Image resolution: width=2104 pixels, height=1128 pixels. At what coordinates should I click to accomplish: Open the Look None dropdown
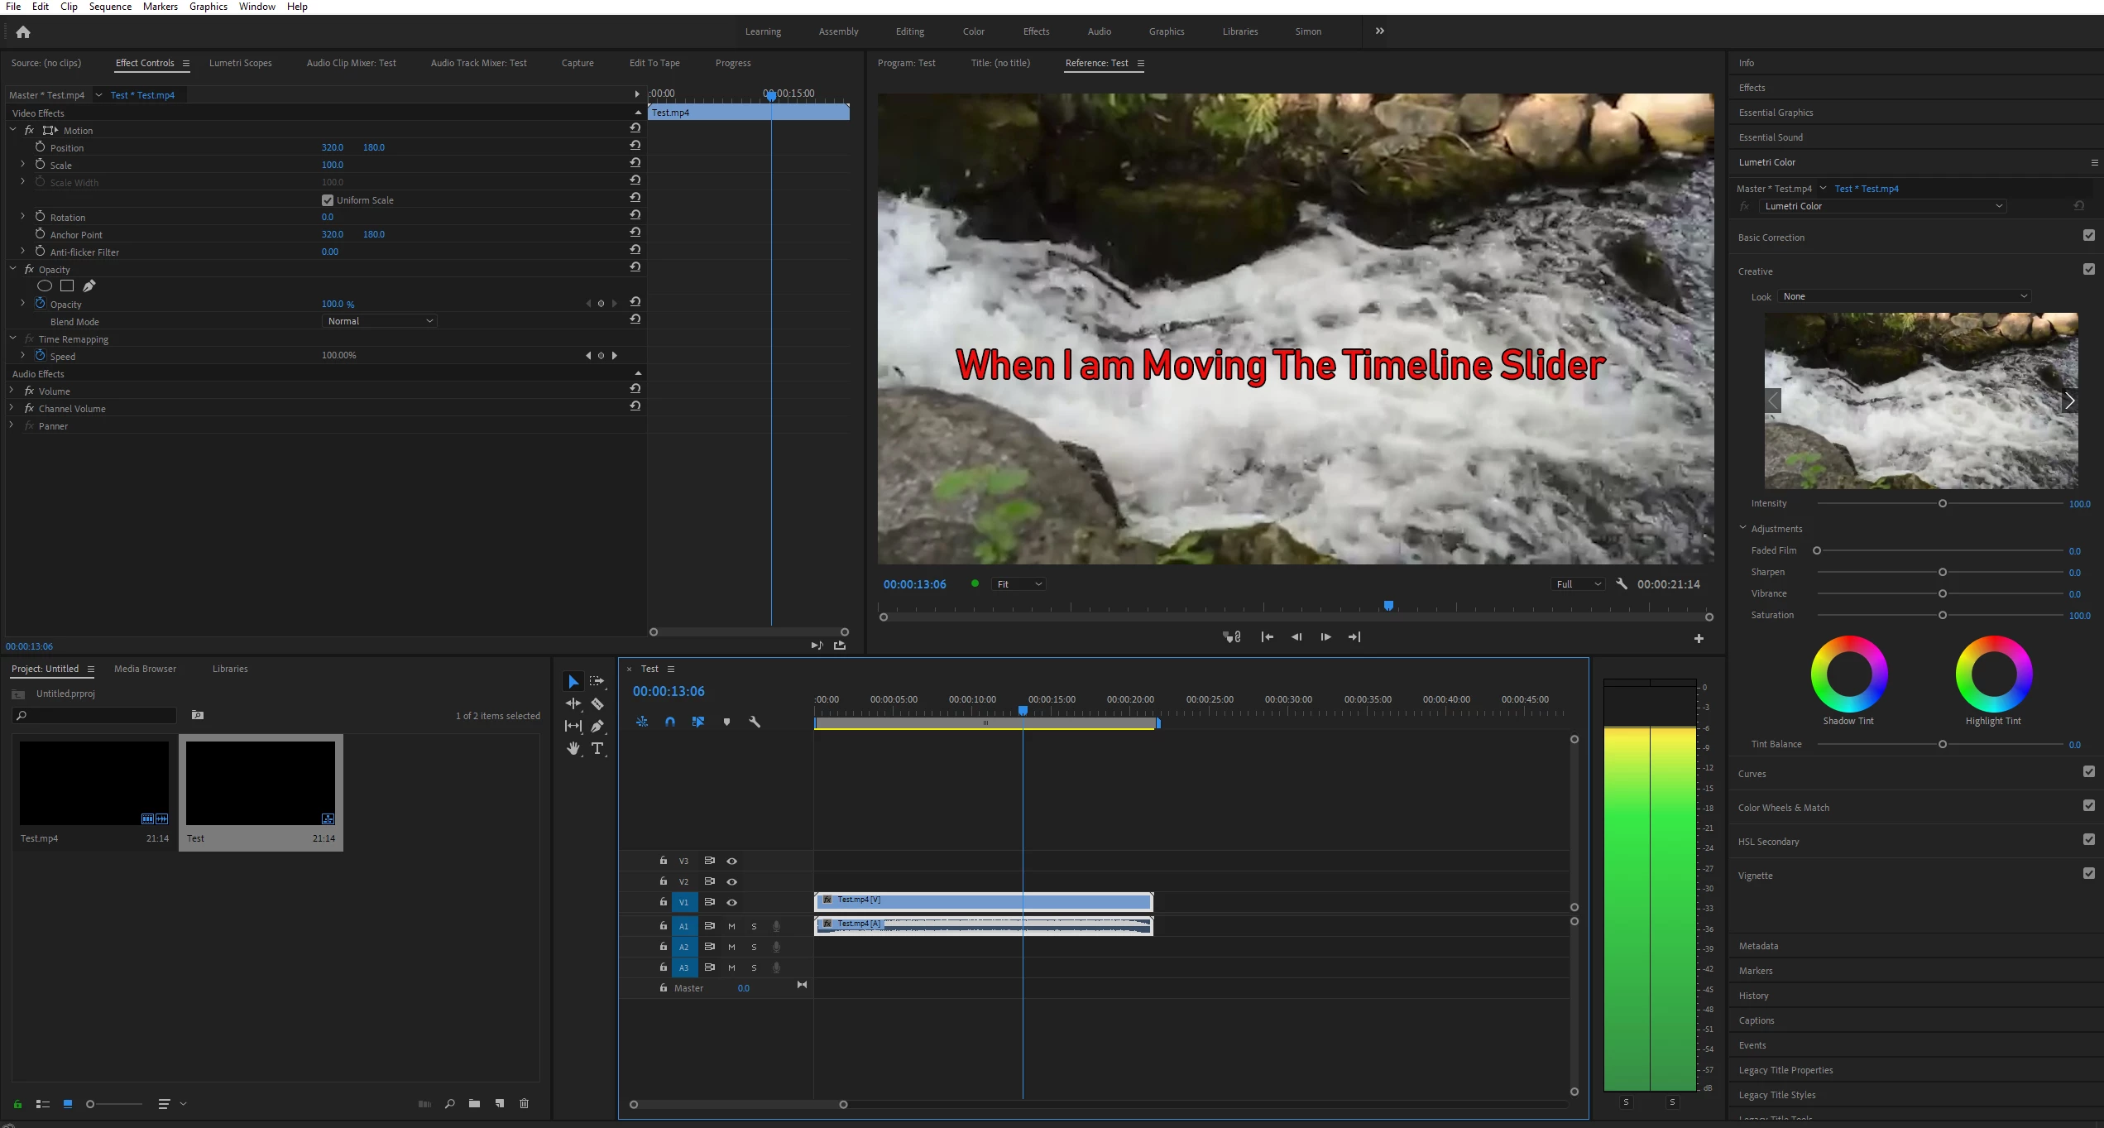click(x=1904, y=296)
